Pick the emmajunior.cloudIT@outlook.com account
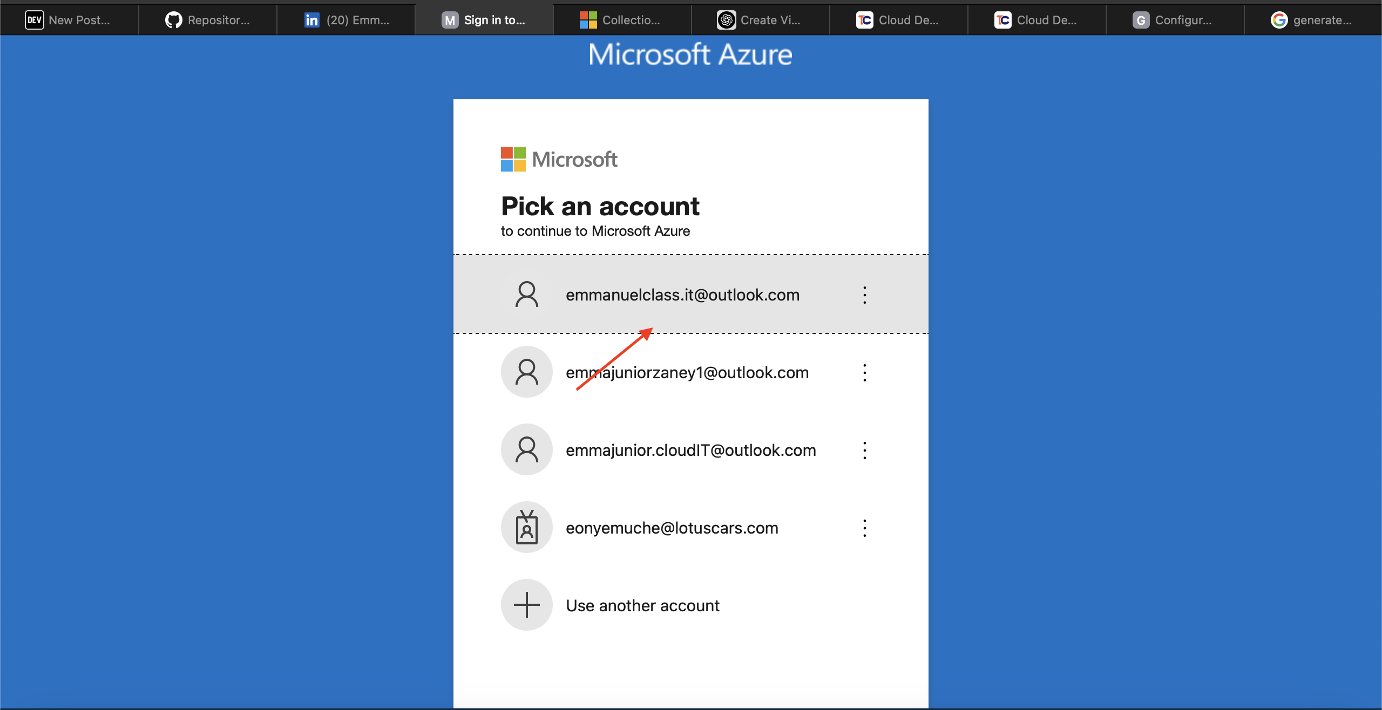Image resolution: width=1382 pixels, height=710 pixels. point(691,450)
